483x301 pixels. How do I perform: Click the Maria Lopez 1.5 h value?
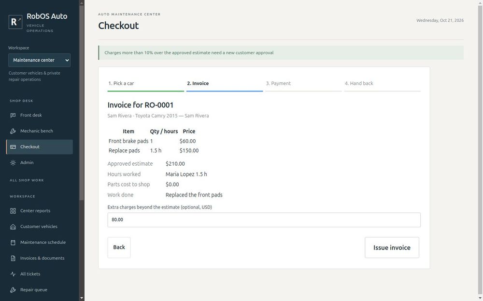click(186, 174)
